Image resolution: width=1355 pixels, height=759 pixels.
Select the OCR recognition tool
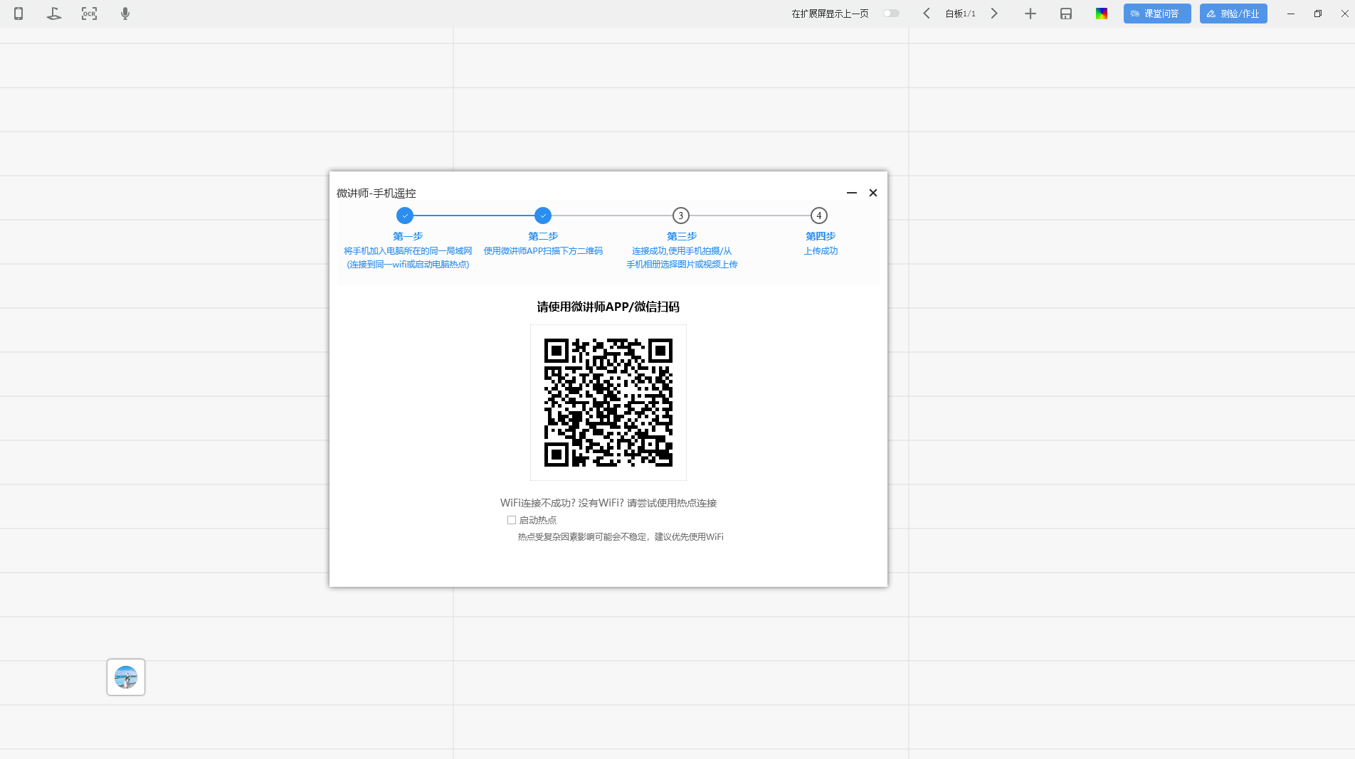click(x=89, y=14)
